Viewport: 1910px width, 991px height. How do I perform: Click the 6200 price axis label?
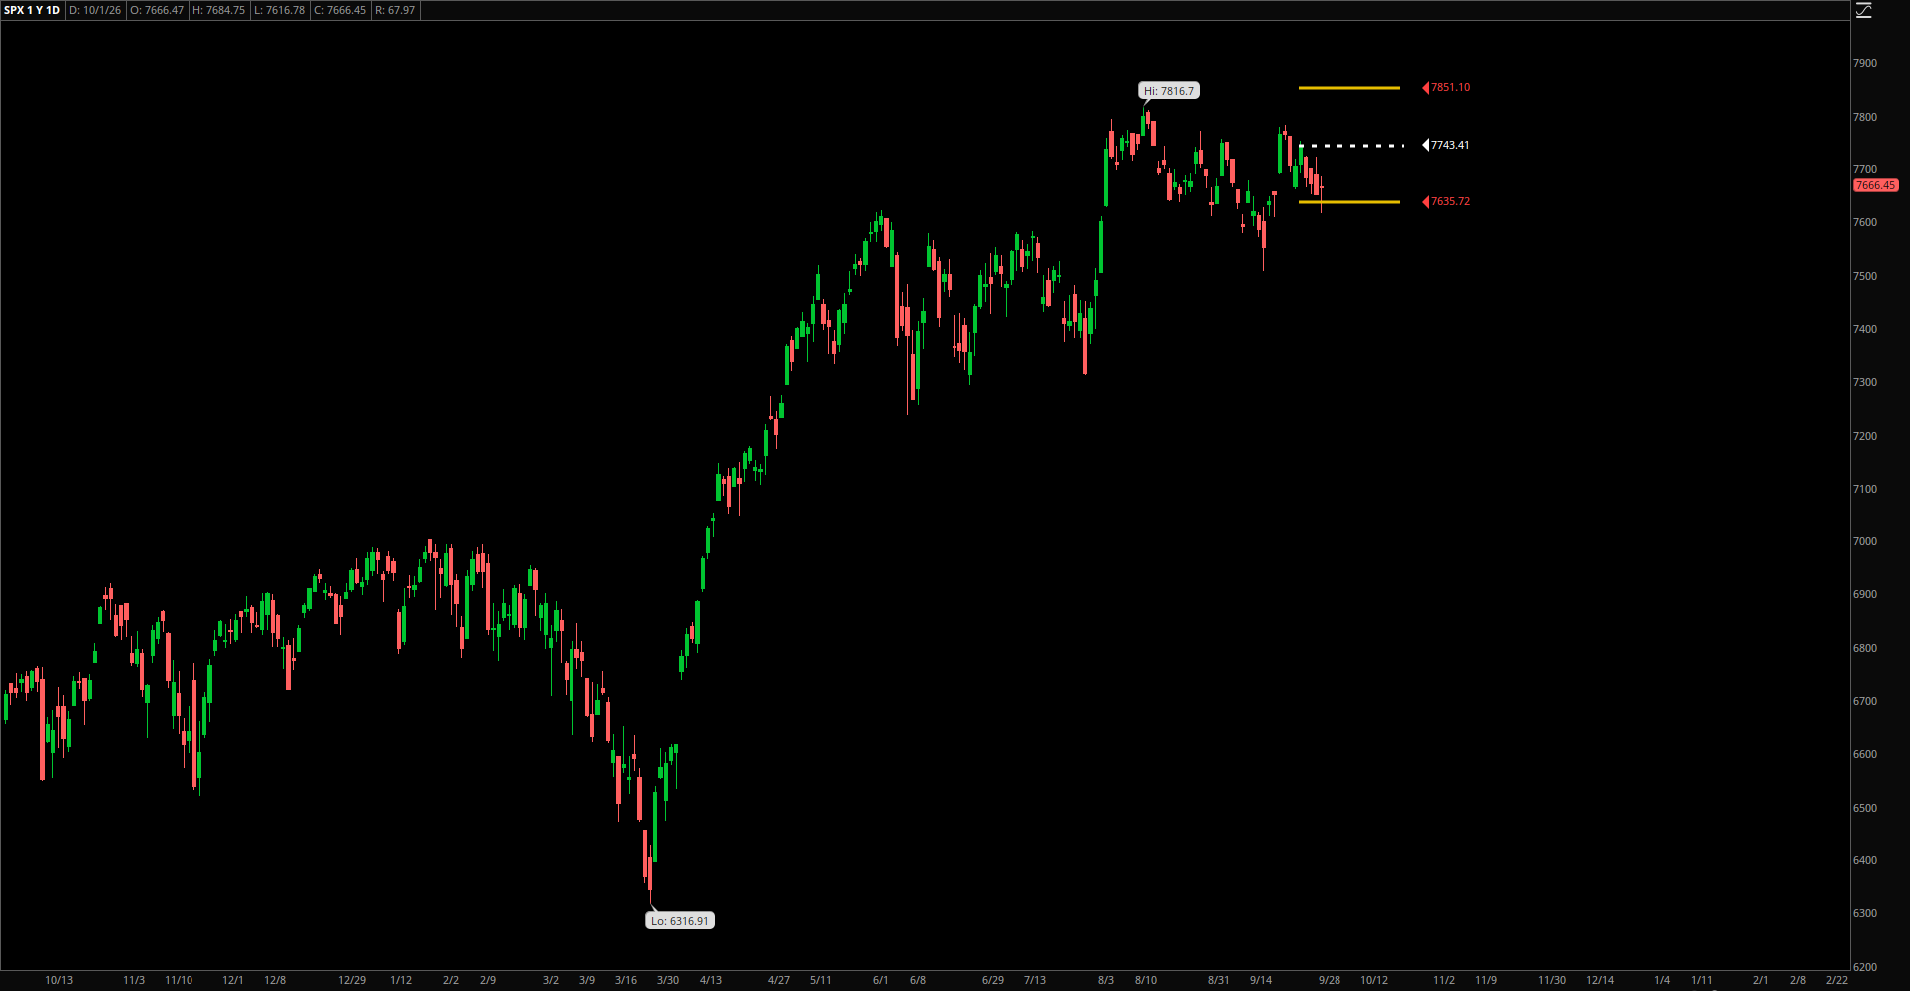coord(1864,967)
